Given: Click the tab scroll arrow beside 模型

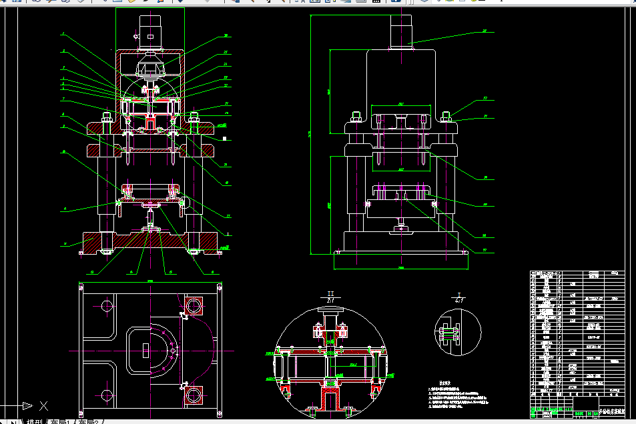Looking at the screenshot, I should [13, 422].
